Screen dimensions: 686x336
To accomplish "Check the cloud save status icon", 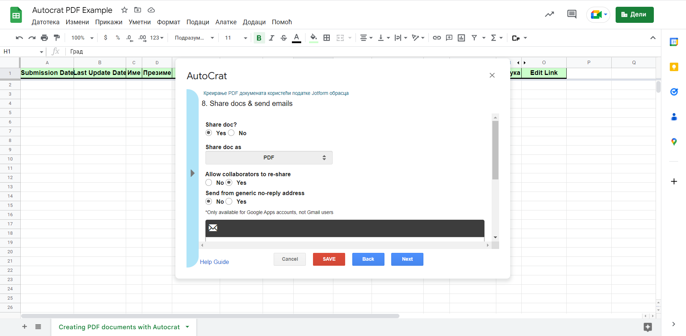I will [x=151, y=10].
